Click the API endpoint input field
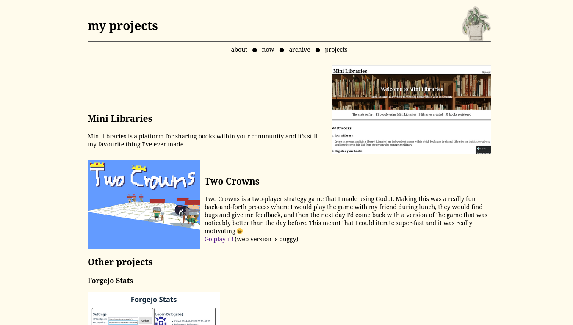Viewport: 573px width, 325px height. click(124, 319)
